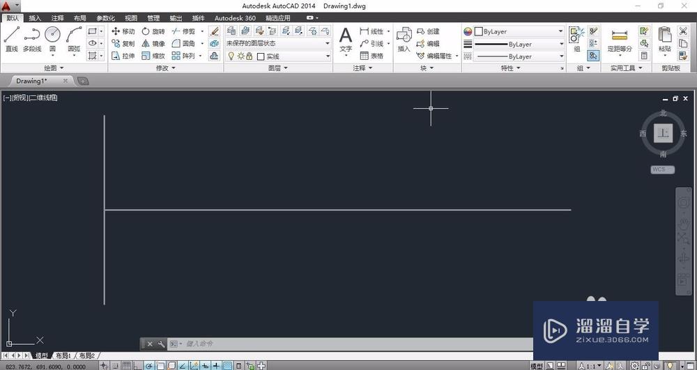Switch to the Annotate (注释) ribbon tab
This screenshot has height=370, width=697.
(57, 18)
